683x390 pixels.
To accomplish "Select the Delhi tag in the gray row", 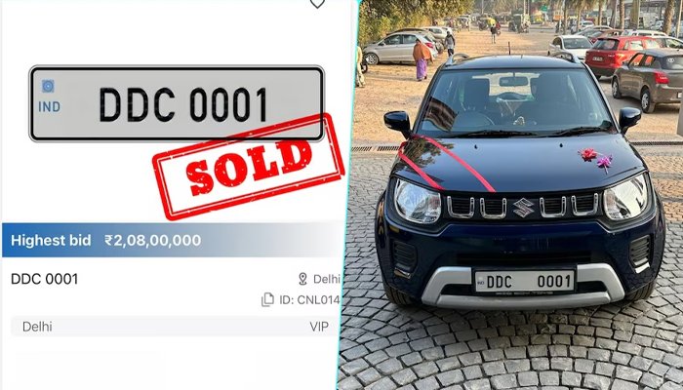I will tap(37, 327).
